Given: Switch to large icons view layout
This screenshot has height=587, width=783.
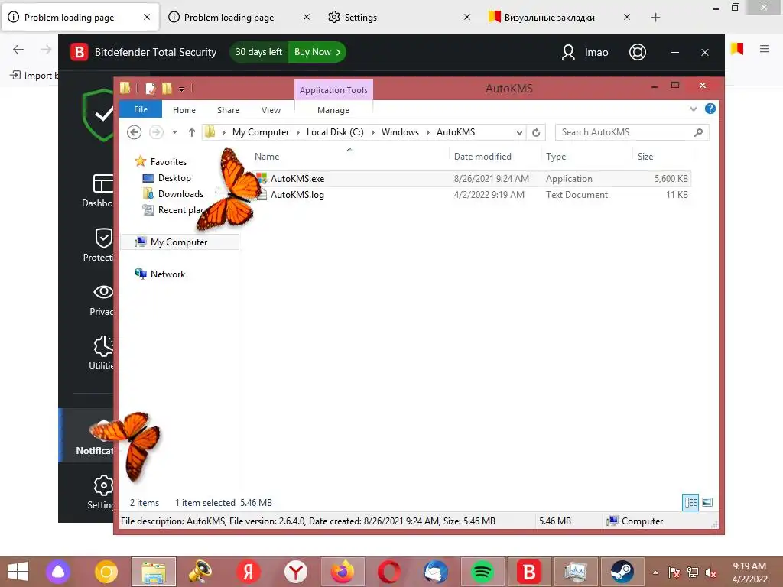Looking at the screenshot, I should (707, 502).
